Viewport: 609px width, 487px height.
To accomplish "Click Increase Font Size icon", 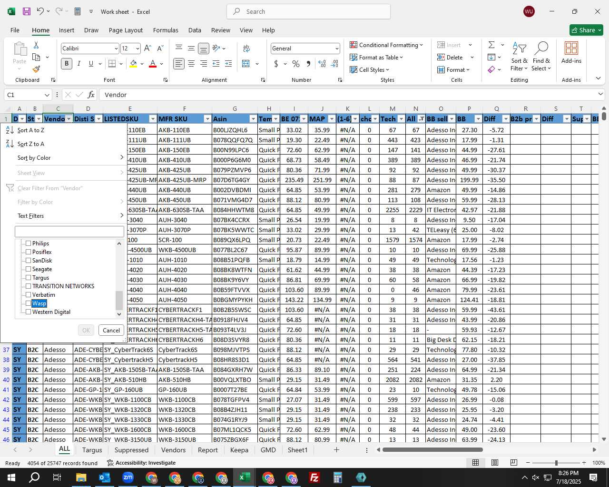I will 147,48.
